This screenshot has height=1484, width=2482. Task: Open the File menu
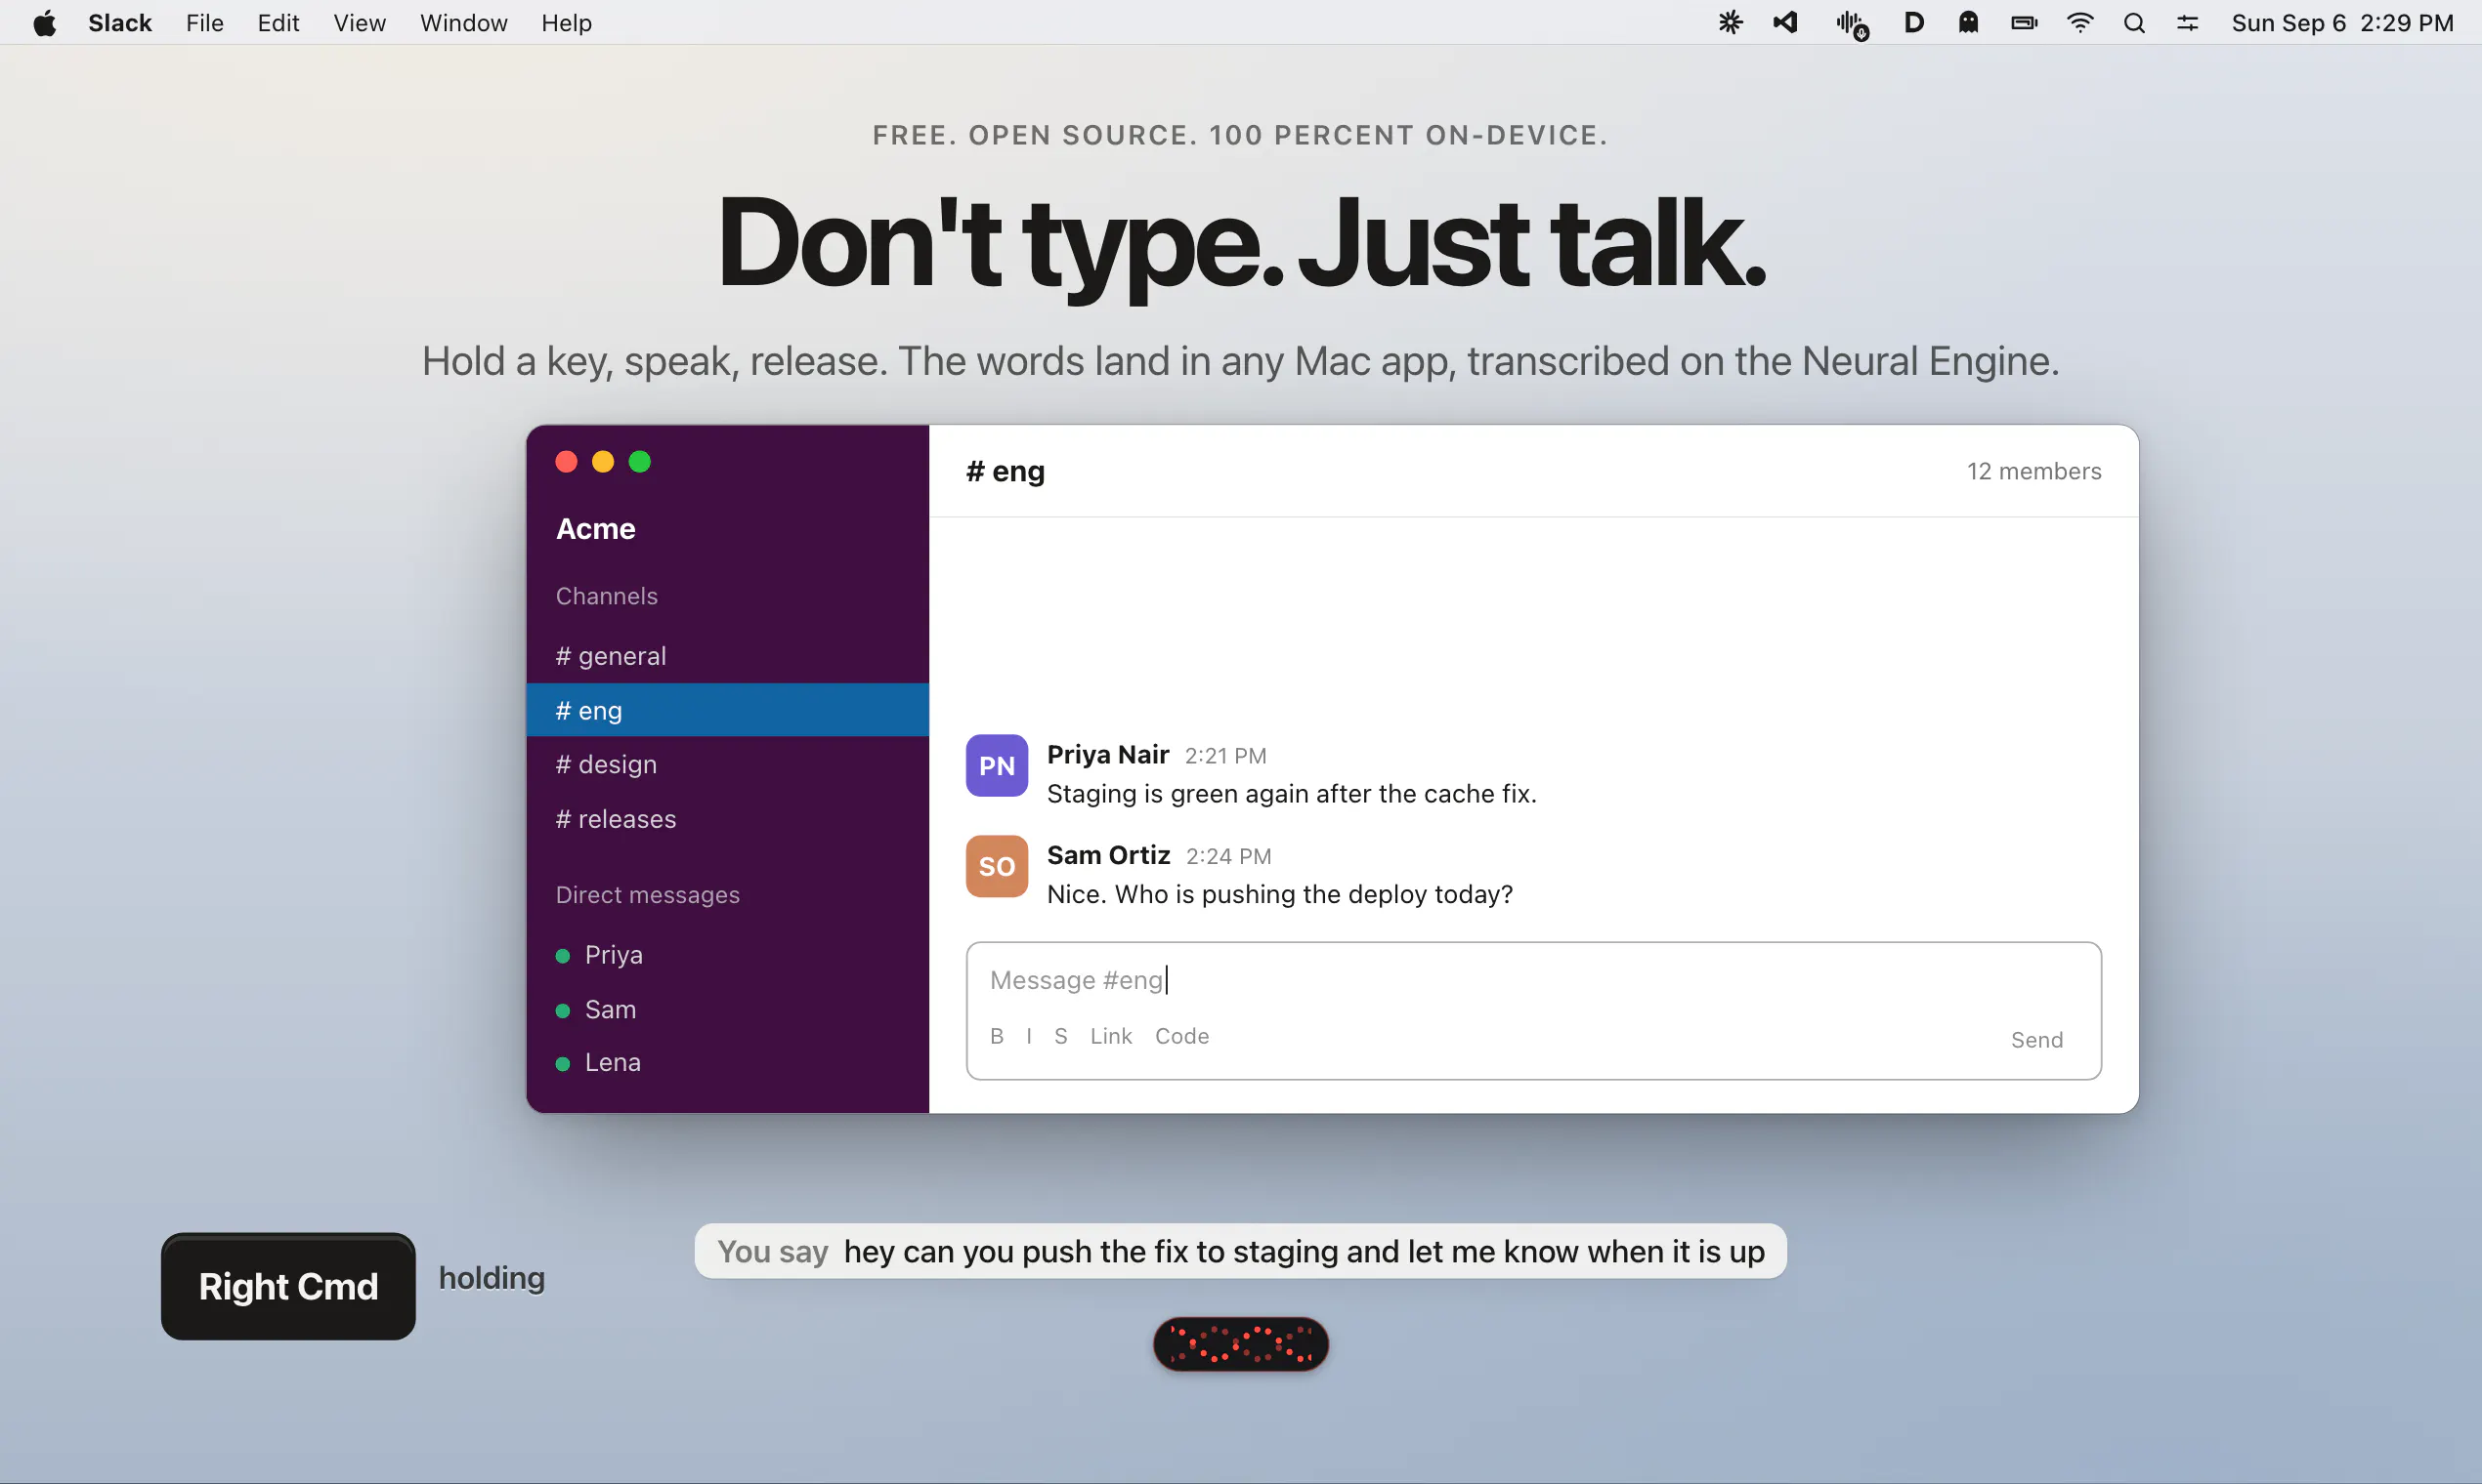pos(204,22)
